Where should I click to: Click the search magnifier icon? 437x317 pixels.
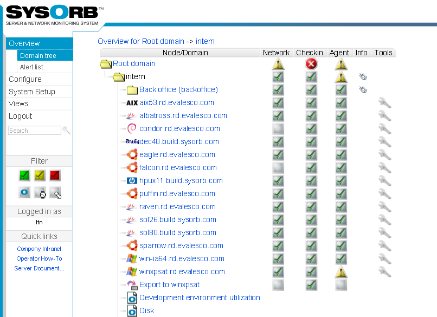[66, 130]
